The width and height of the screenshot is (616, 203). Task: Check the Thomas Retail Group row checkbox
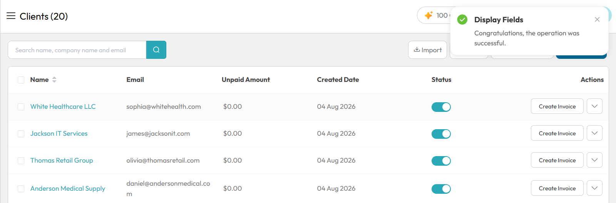coord(21,161)
